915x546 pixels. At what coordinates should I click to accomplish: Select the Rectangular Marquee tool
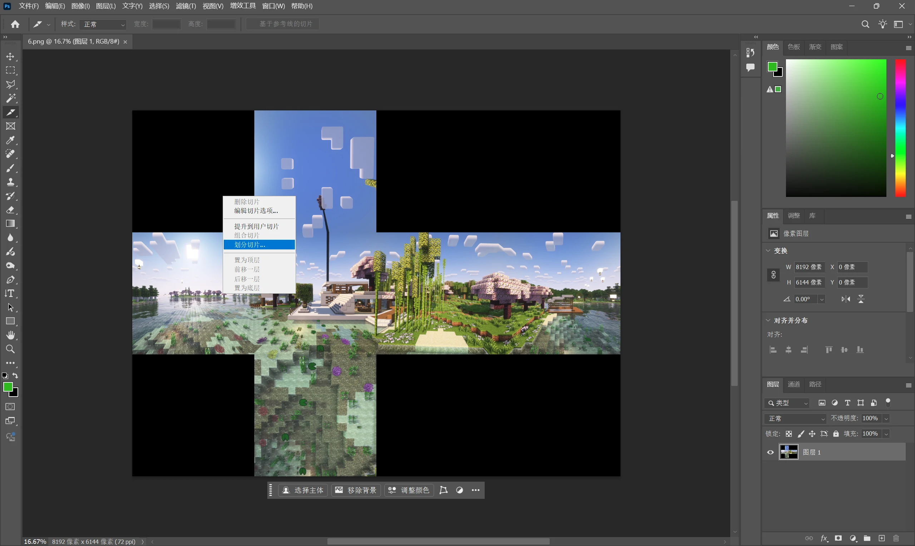coord(10,70)
